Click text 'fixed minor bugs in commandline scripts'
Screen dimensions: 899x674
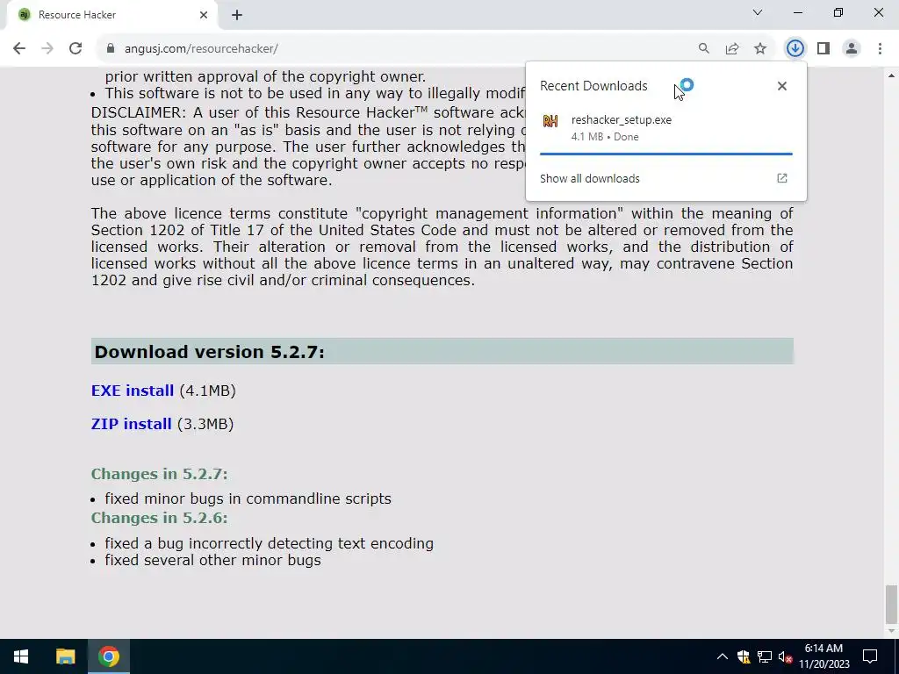[248, 498]
